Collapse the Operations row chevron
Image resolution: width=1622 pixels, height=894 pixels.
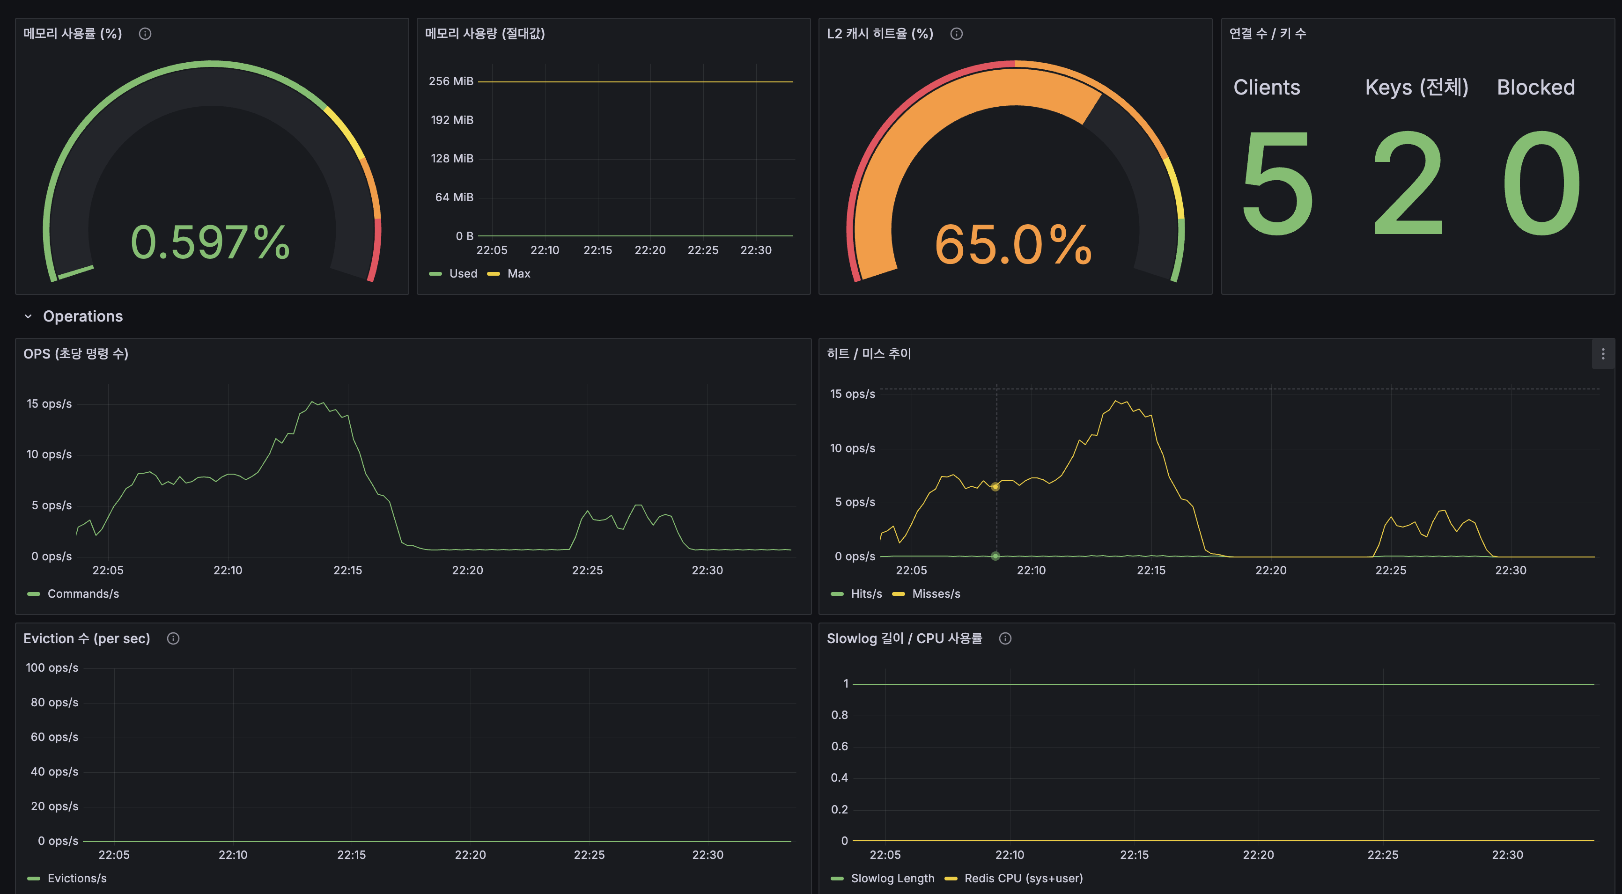click(29, 317)
